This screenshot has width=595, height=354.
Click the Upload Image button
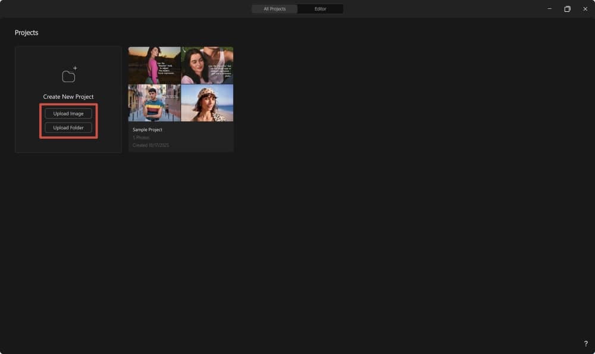click(x=68, y=113)
